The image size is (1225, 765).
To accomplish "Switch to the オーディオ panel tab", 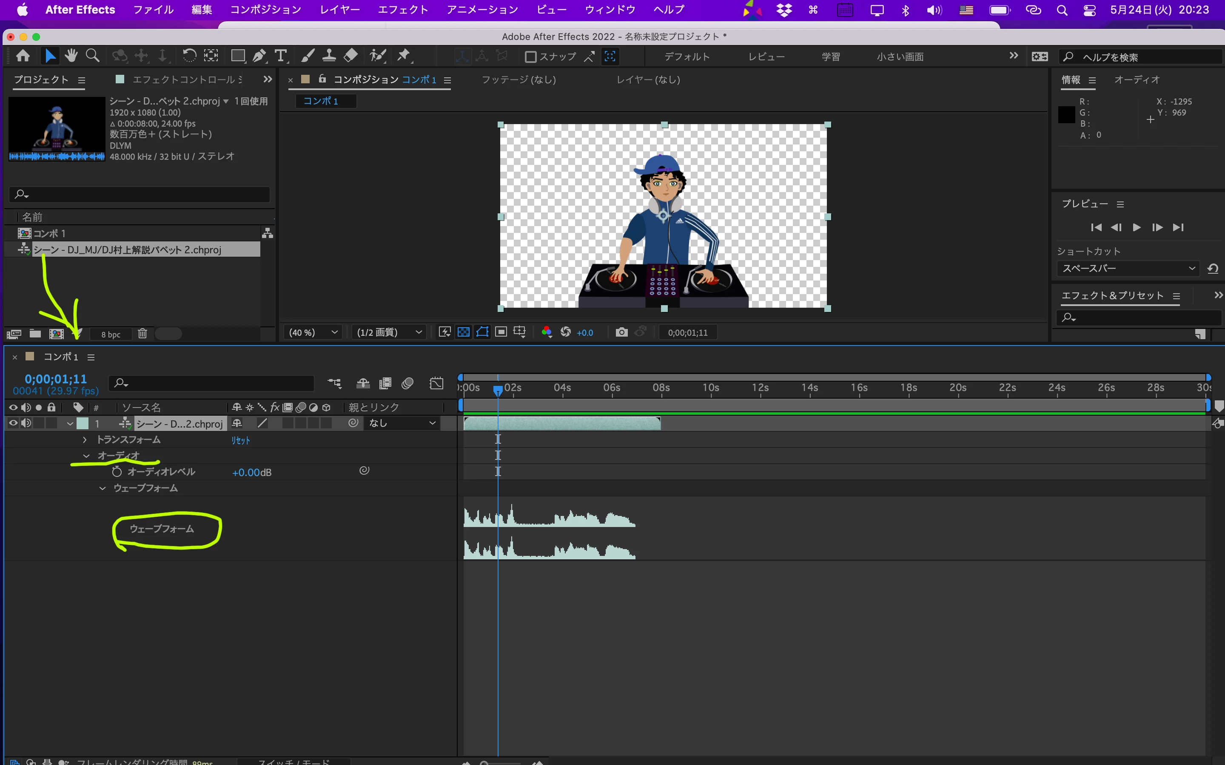I will 1137,79.
